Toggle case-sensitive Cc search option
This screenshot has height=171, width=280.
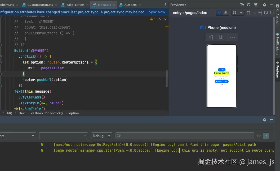pos(259,136)
